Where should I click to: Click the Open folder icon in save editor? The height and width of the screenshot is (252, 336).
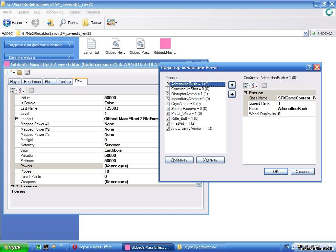(20, 73)
